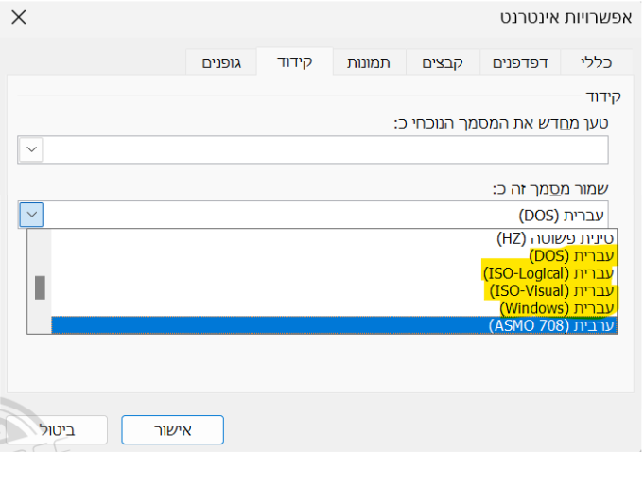Click the ביטול button
644x487 pixels.
61,429
